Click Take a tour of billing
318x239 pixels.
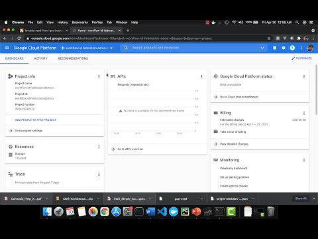(233, 131)
